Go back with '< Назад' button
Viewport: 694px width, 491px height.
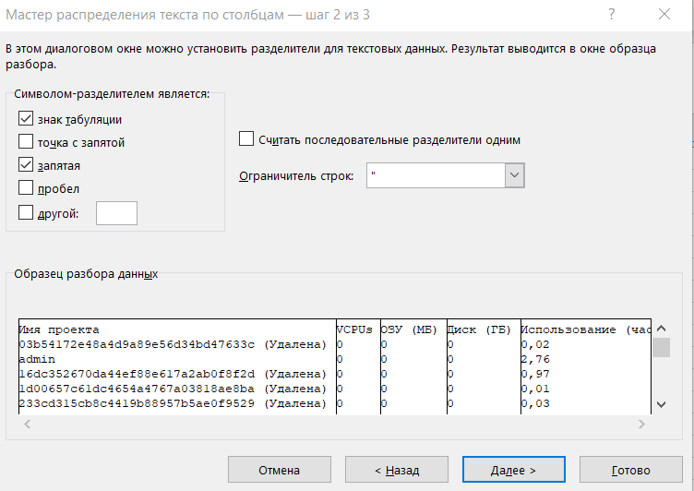(397, 470)
